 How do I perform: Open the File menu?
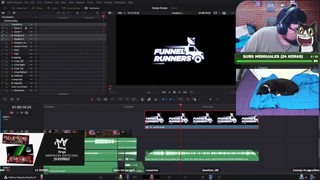pyautogui.click(x=26, y=2)
